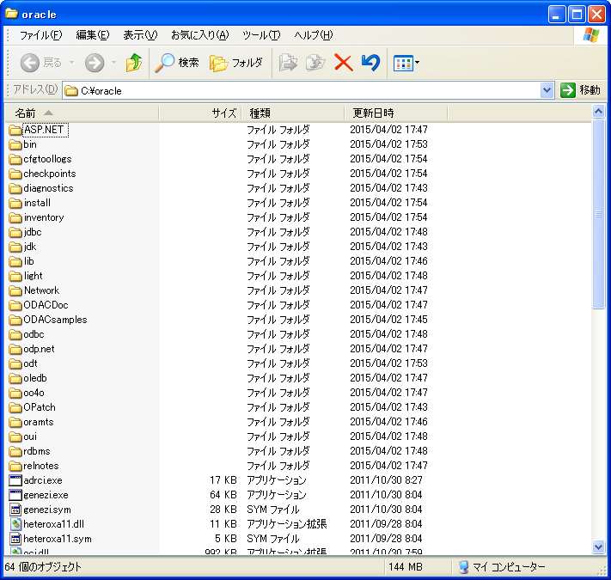This screenshot has height=580, width=611.
Task: Click the Up one level folder icon
Action: 133,63
